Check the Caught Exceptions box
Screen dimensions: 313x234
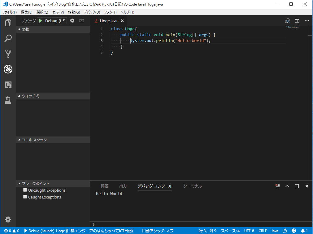click(x=25, y=197)
